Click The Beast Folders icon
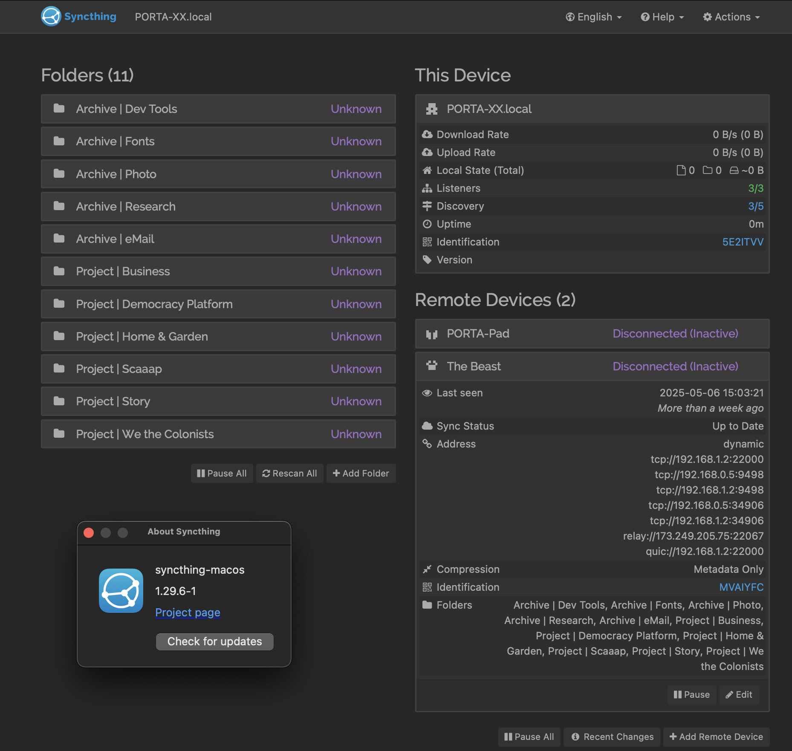 pyautogui.click(x=427, y=605)
